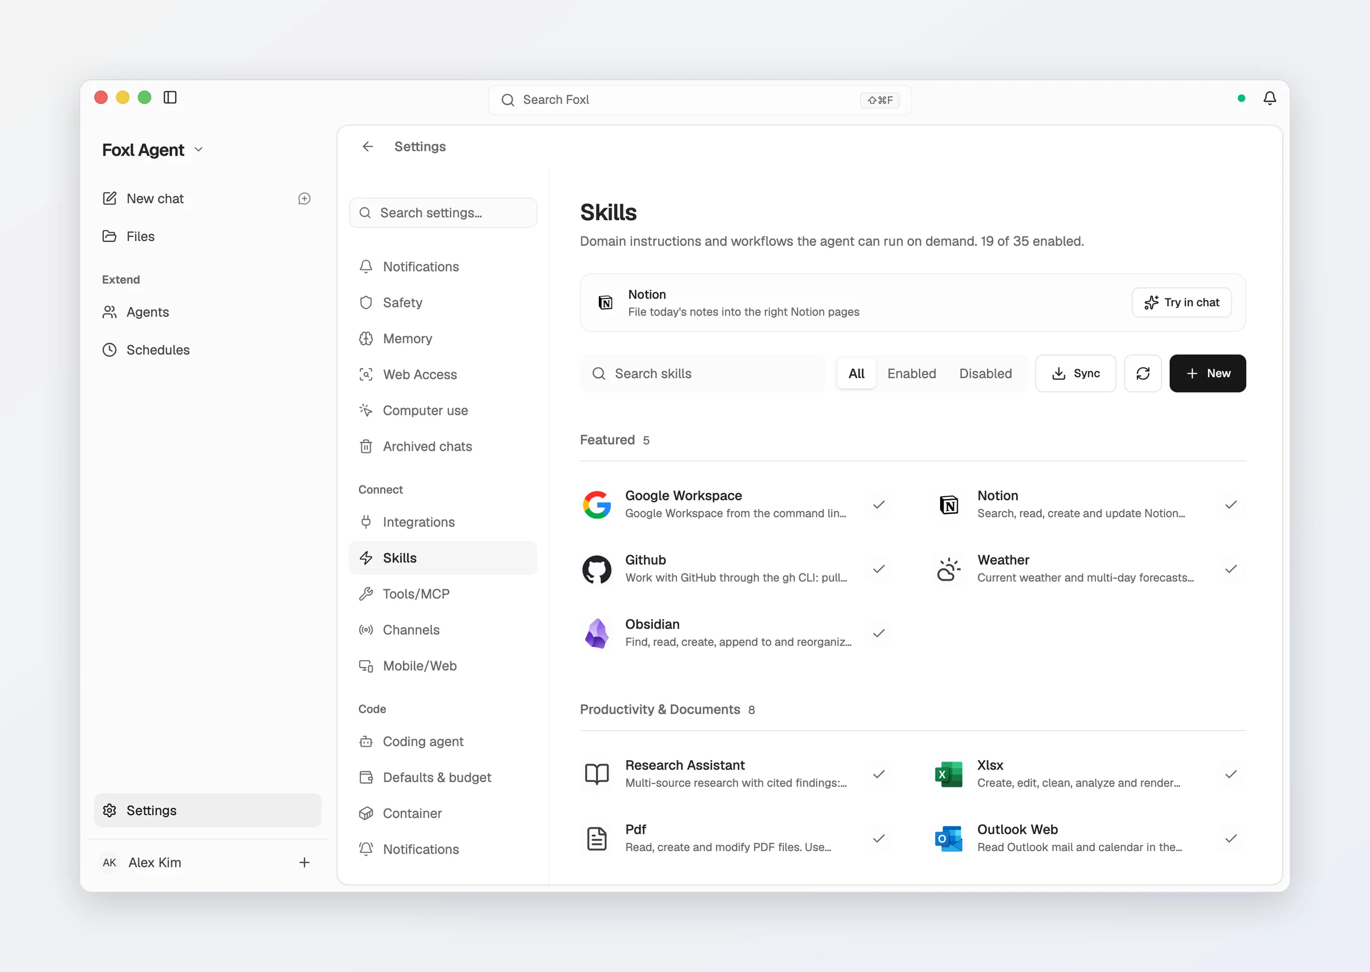The width and height of the screenshot is (1370, 972).
Task: Open Mobile/Web settings
Action: coord(442,666)
